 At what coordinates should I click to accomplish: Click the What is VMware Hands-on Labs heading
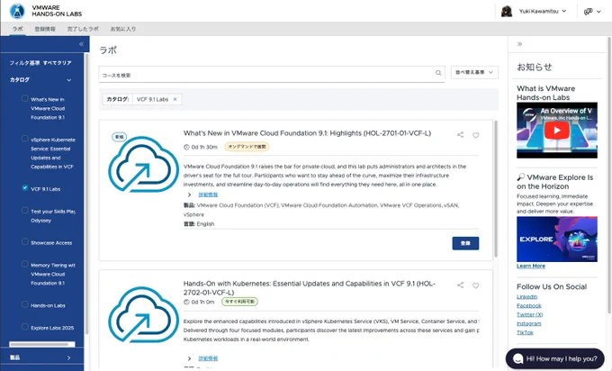(x=545, y=93)
